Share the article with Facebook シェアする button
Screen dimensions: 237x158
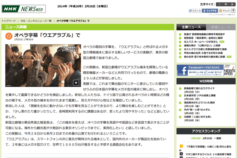coord(210,10)
